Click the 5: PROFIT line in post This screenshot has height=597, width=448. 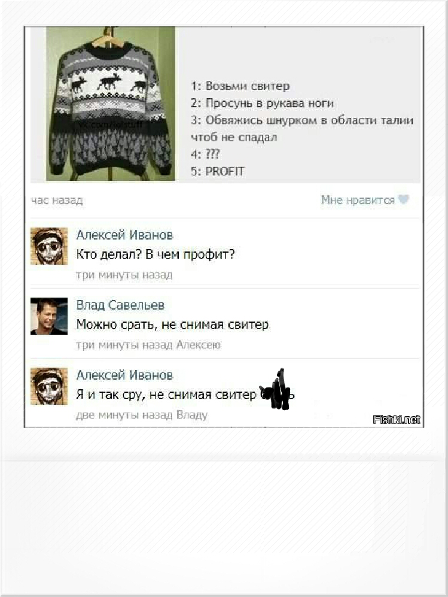pos(218,171)
